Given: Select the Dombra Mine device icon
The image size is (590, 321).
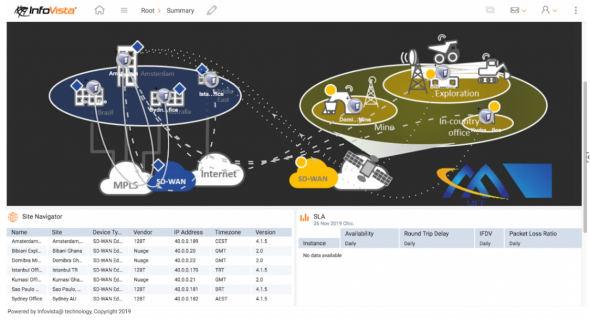Looking at the screenshot, I should pos(355,106).
